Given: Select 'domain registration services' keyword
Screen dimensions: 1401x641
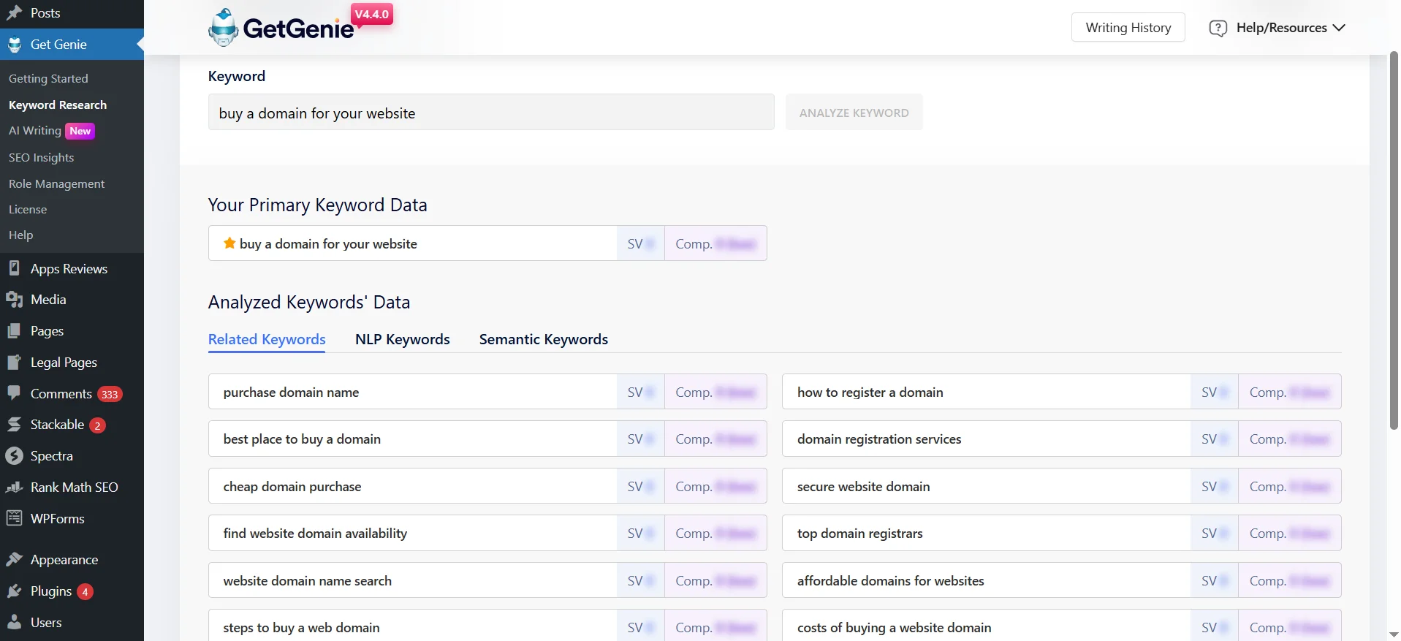Looking at the screenshot, I should [x=1062, y=439].
